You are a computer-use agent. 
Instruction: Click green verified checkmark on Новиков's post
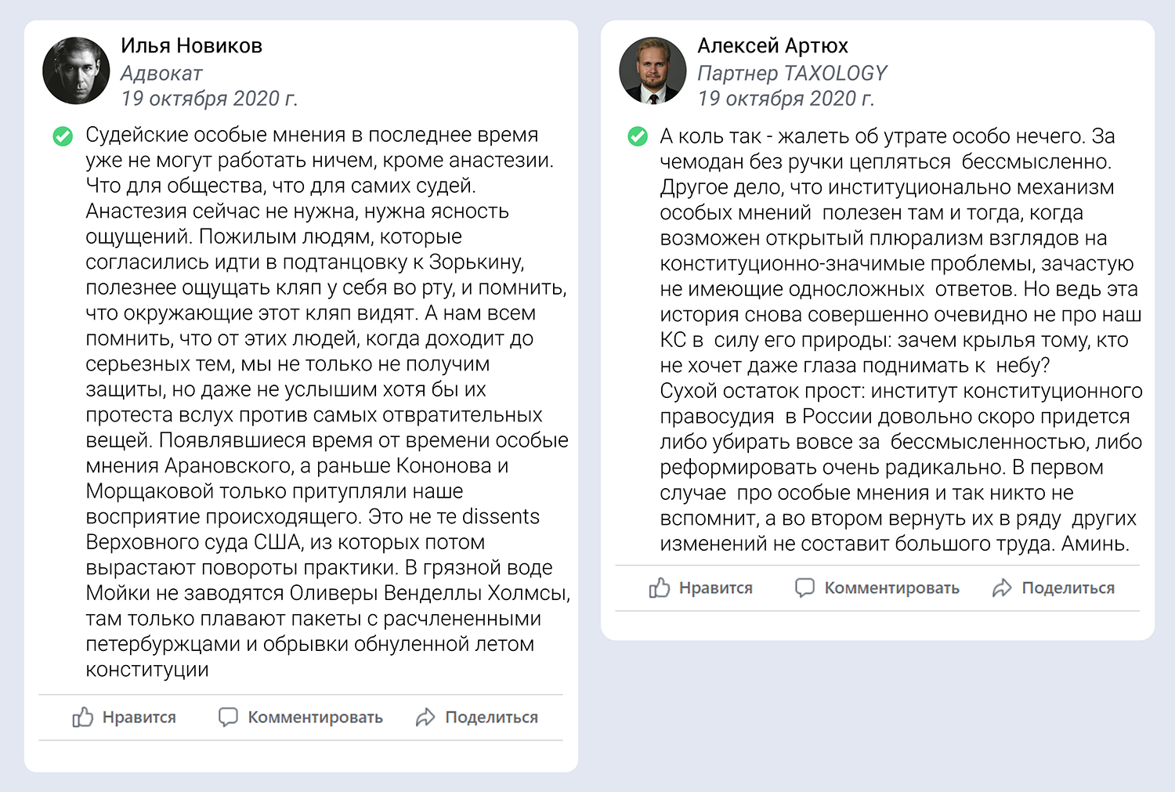click(63, 136)
